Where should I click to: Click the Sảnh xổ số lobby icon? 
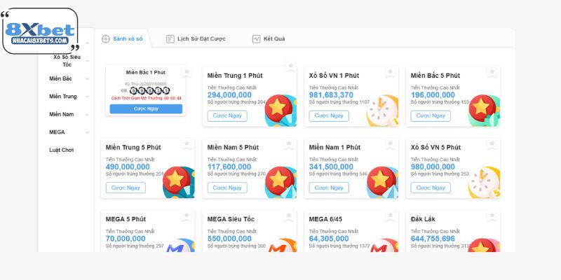tap(106, 39)
